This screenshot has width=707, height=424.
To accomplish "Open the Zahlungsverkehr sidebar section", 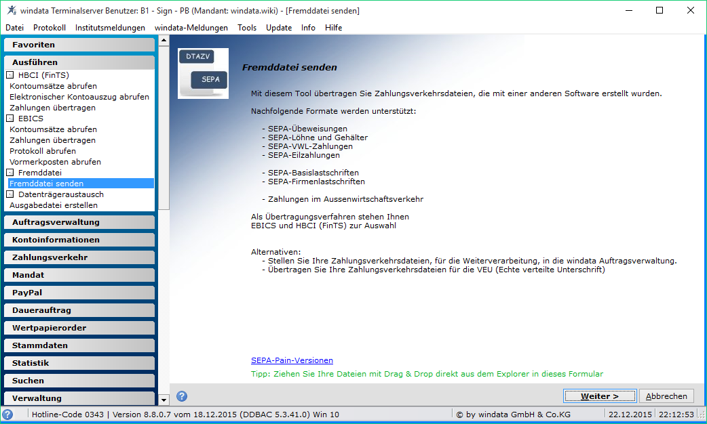I will tap(79, 257).
